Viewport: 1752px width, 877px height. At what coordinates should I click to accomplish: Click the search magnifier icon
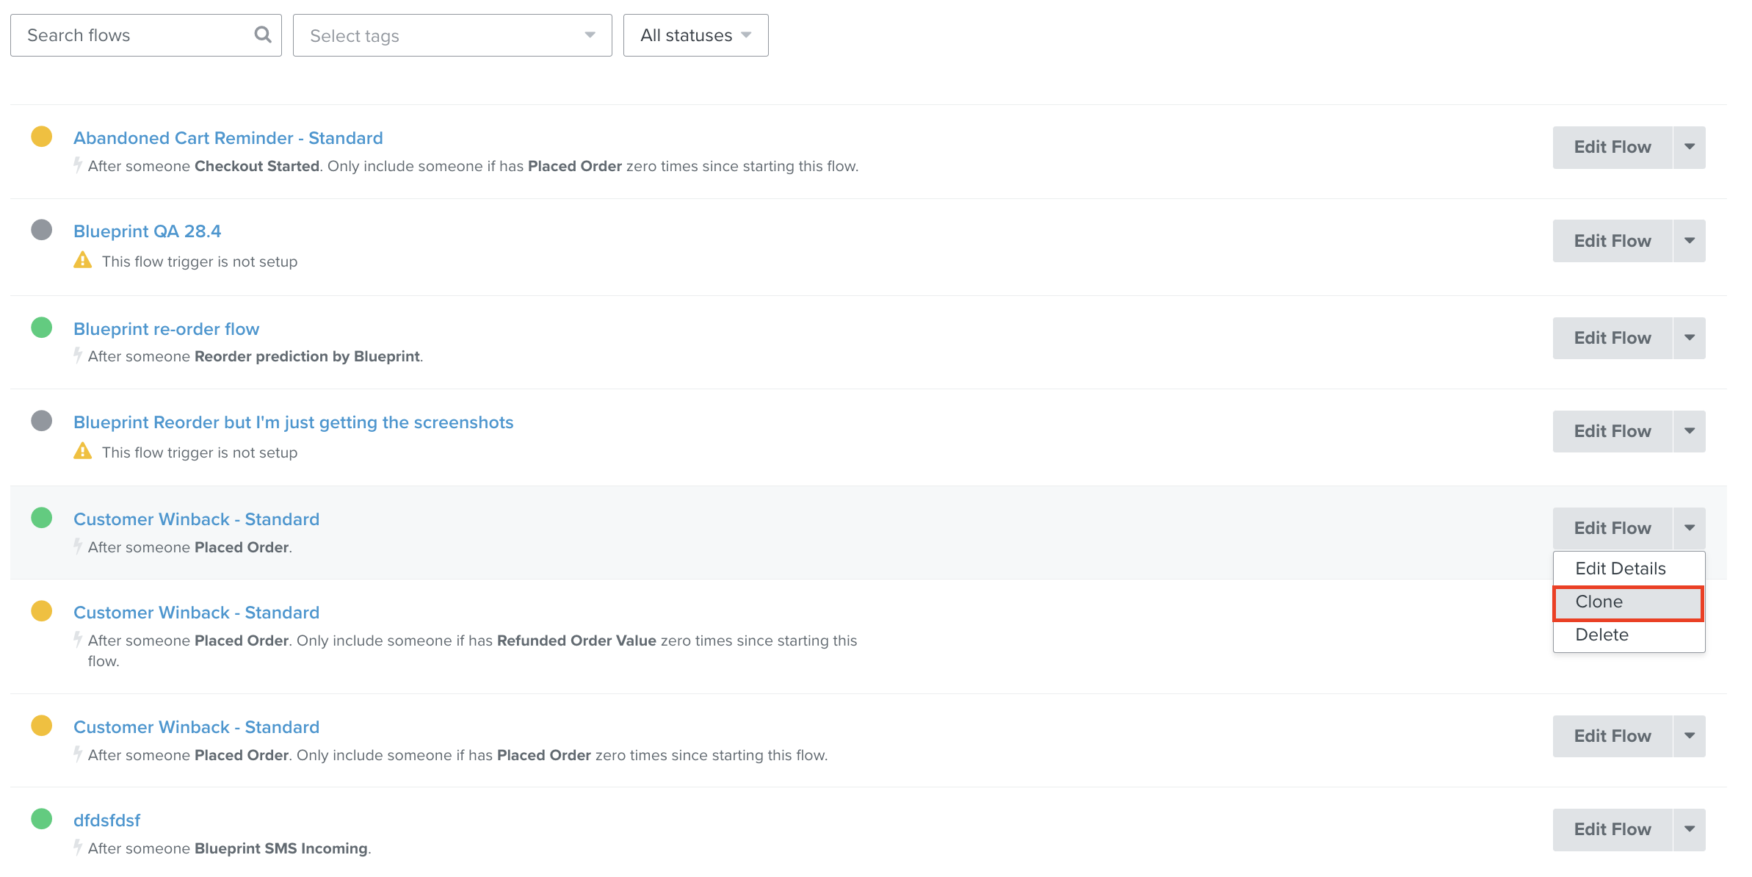pos(262,35)
